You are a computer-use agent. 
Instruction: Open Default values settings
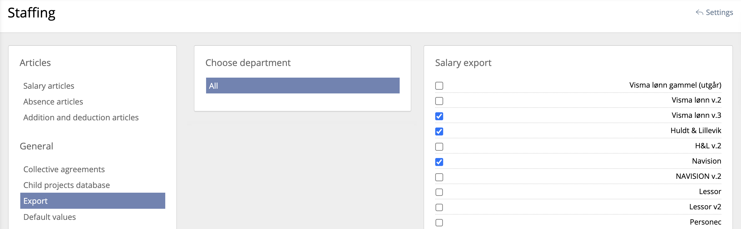[x=49, y=217]
